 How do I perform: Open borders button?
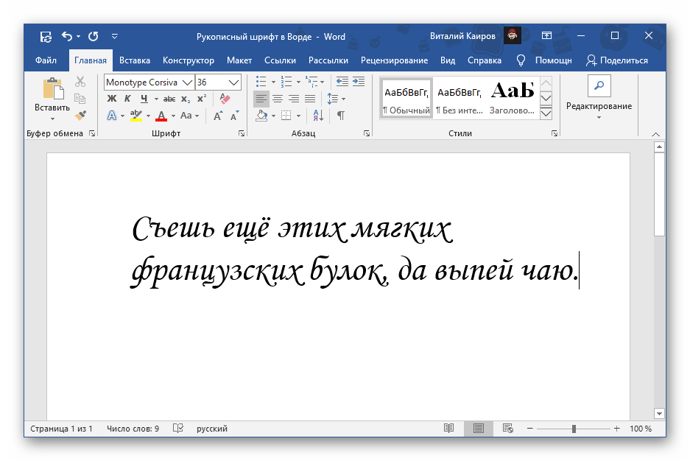(x=286, y=116)
